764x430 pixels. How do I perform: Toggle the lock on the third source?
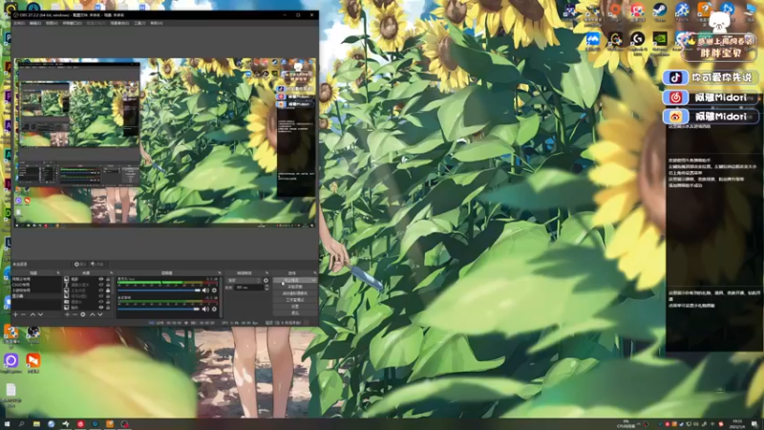click(108, 290)
